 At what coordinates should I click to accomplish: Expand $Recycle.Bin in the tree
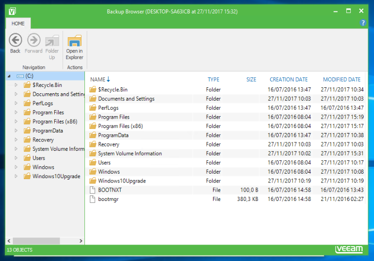(x=16, y=85)
